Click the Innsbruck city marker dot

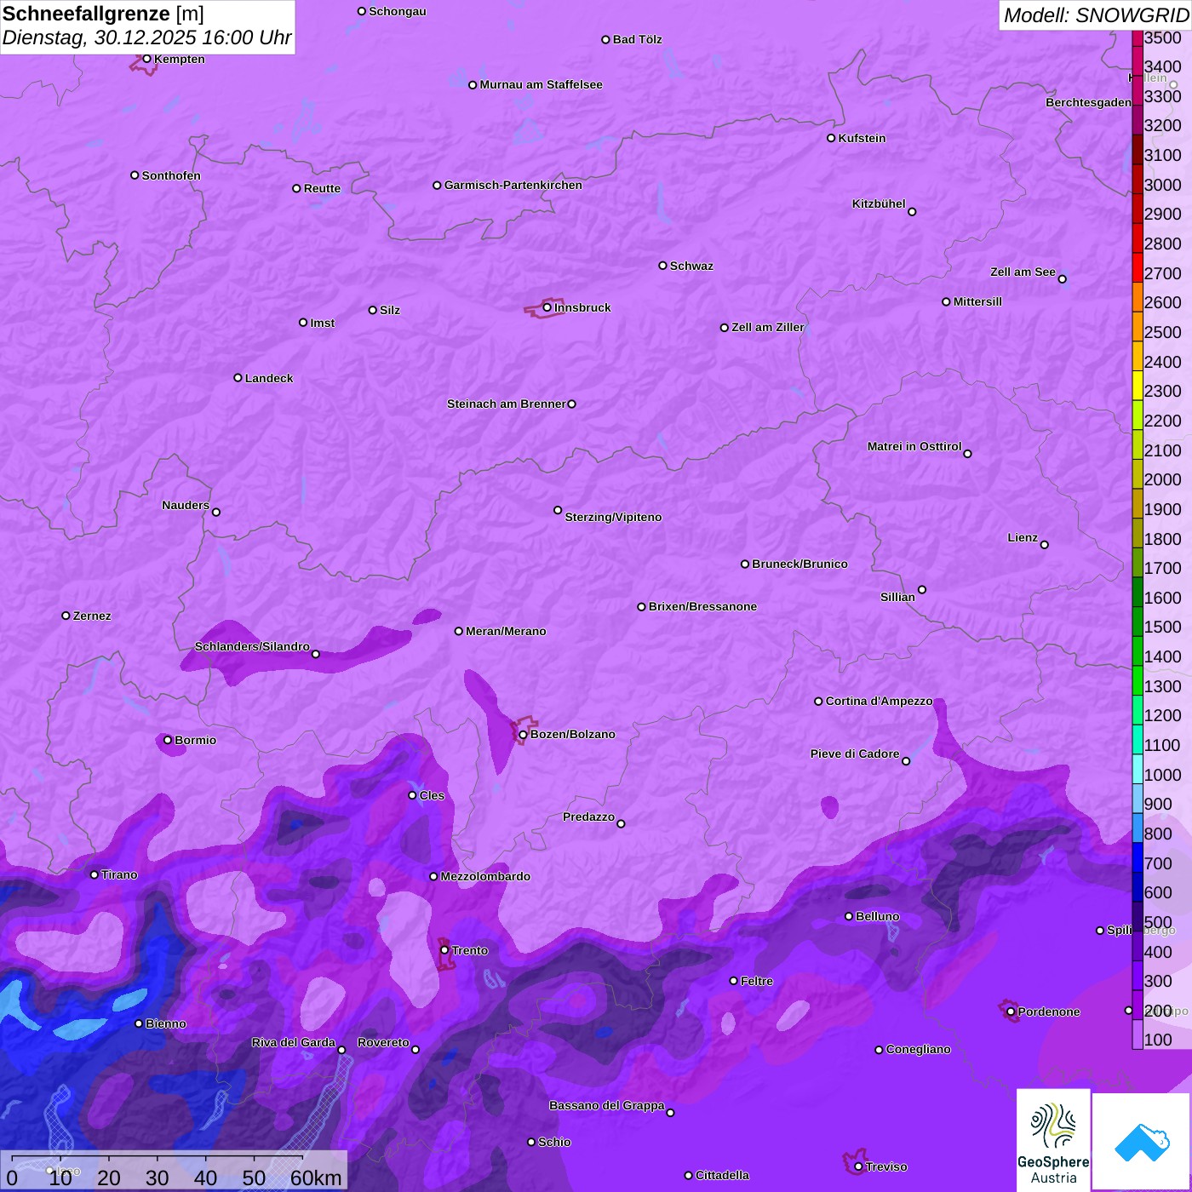[547, 307]
